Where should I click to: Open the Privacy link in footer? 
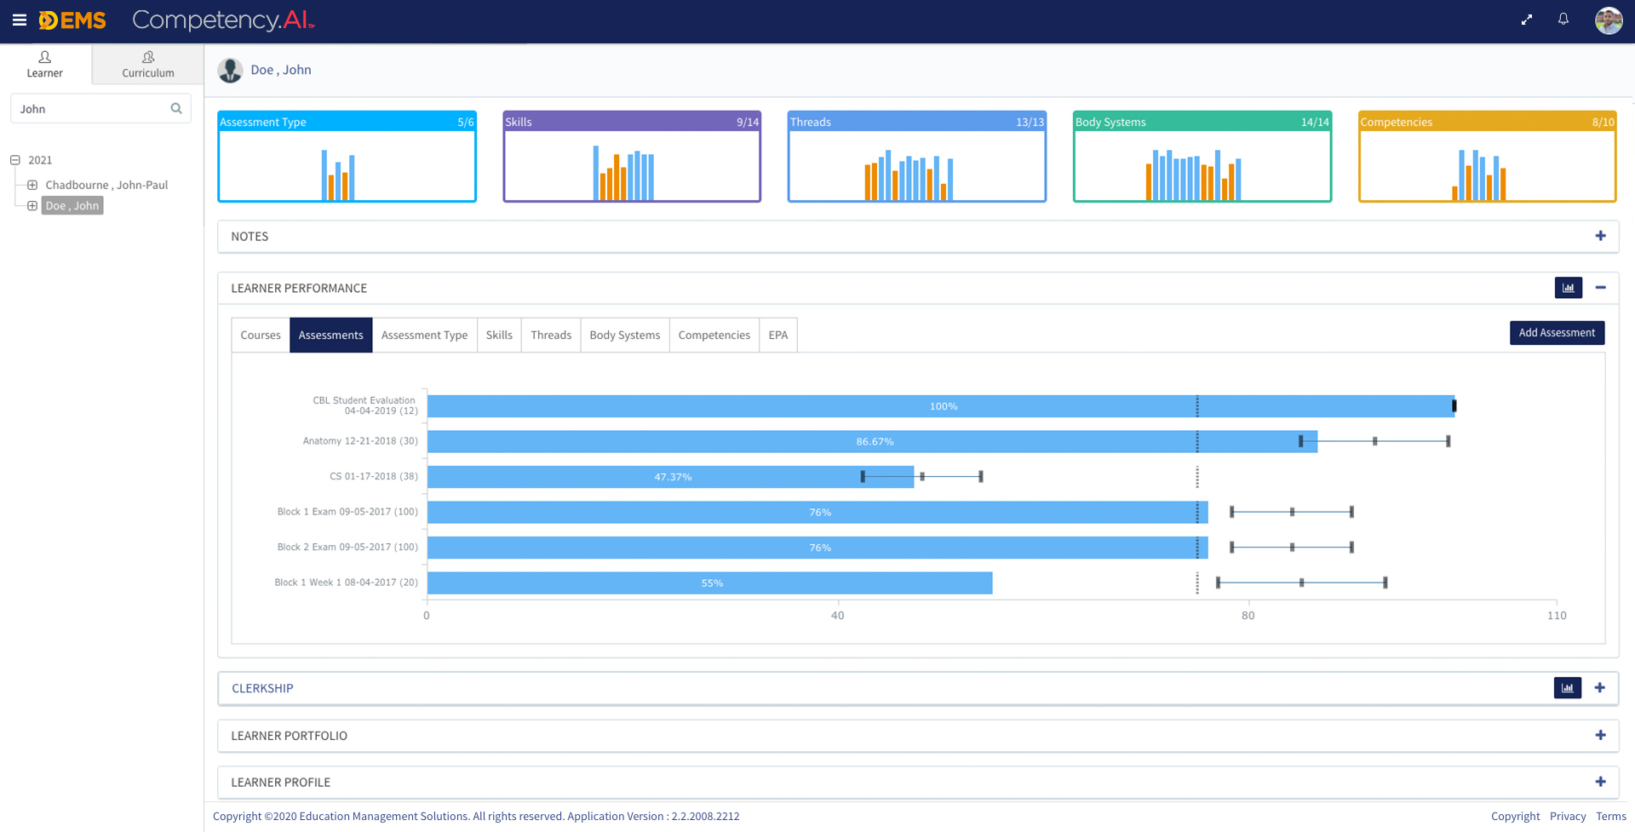(x=1567, y=816)
